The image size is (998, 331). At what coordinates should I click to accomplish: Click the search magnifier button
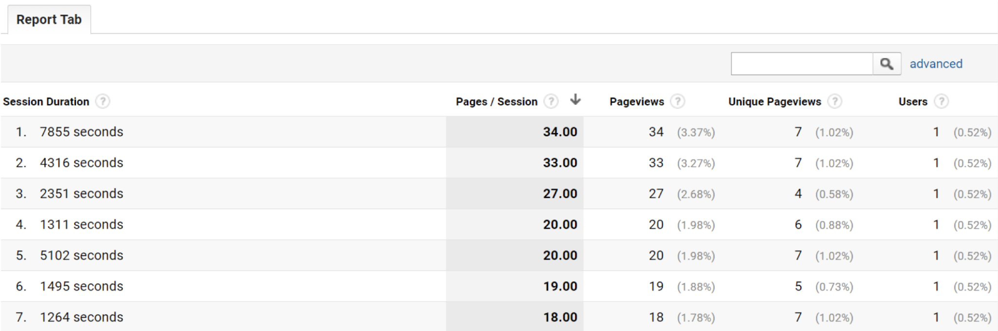[x=886, y=64]
